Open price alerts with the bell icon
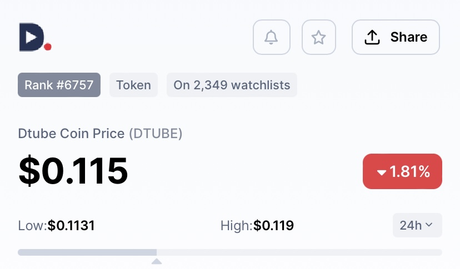Screen dimensions: 460x269 coord(271,37)
